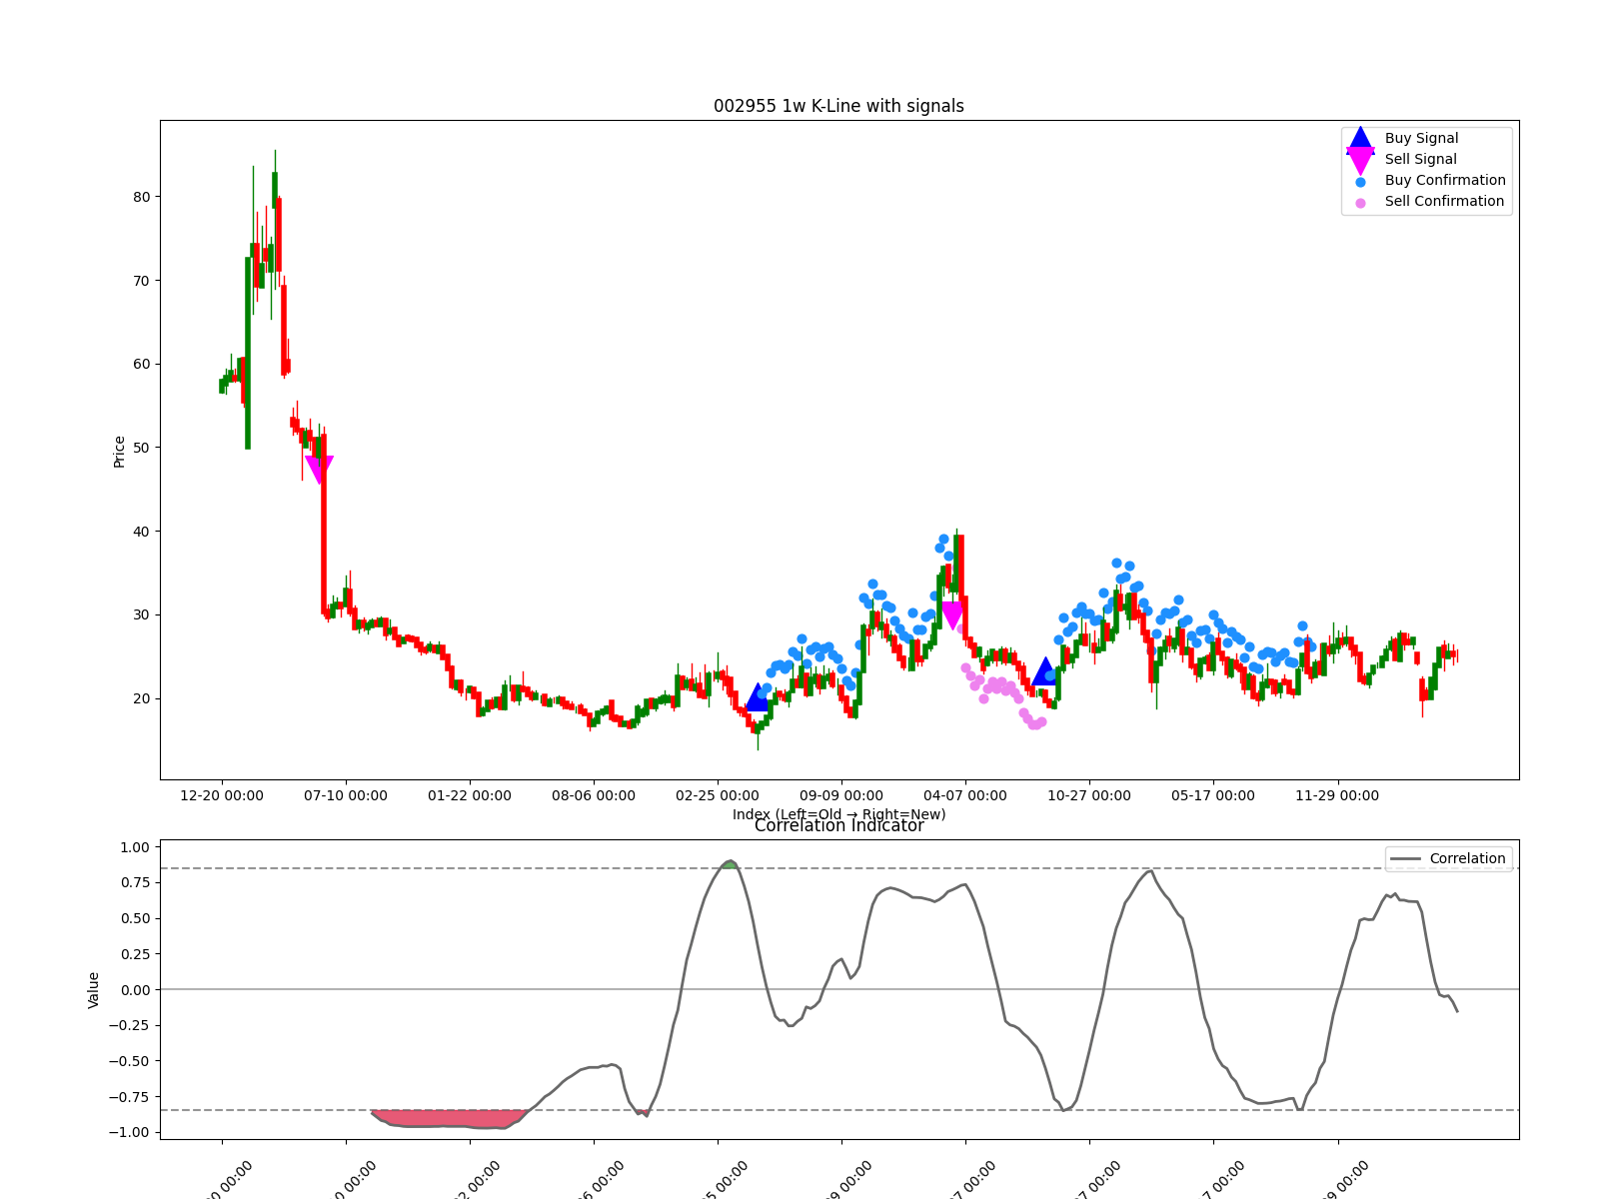Click the correlation axis tick '0.00'
This screenshot has height=1199, width=1599.
click(x=135, y=989)
